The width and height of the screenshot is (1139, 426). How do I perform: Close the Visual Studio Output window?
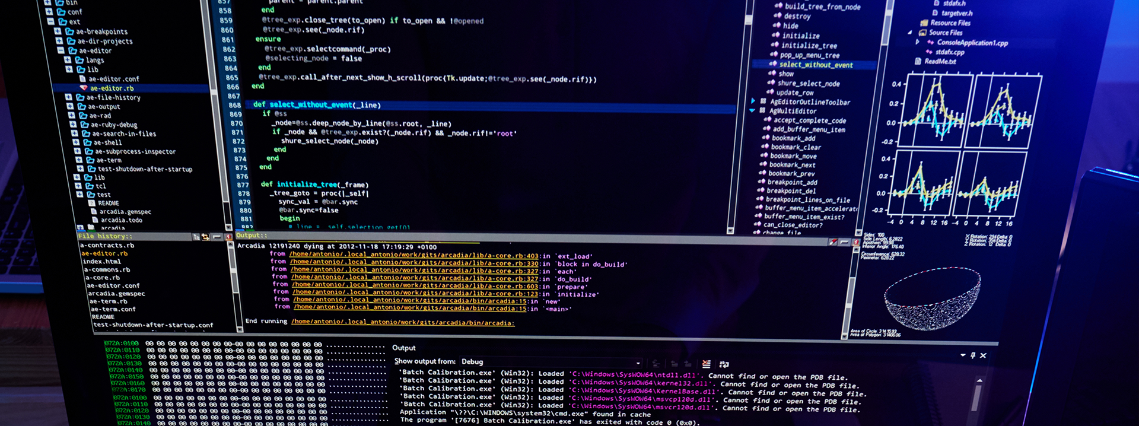click(983, 355)
